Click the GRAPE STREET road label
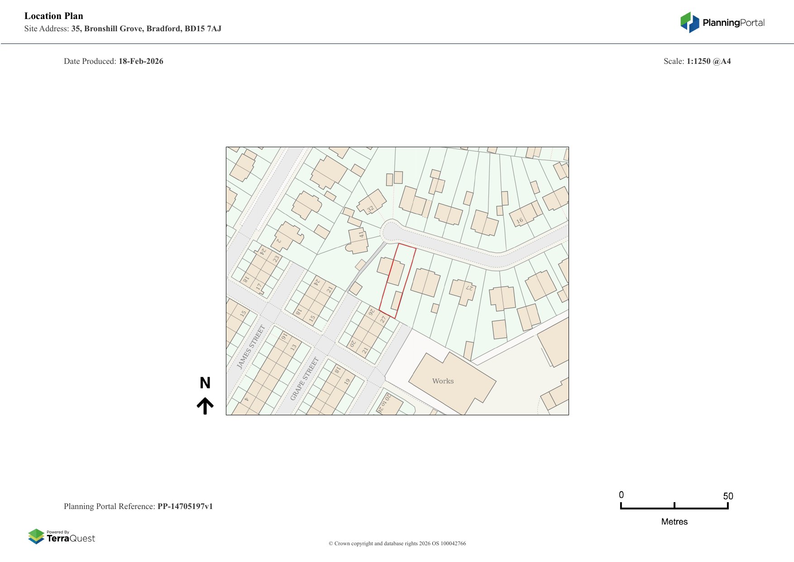The width and height of the screenshot is (794, 562). coord(304,379)
